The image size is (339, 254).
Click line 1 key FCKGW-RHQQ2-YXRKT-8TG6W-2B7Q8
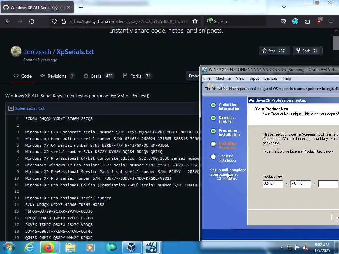(59, 119)
